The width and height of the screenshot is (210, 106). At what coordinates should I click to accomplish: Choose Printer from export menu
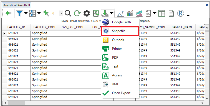pos(120,49)
